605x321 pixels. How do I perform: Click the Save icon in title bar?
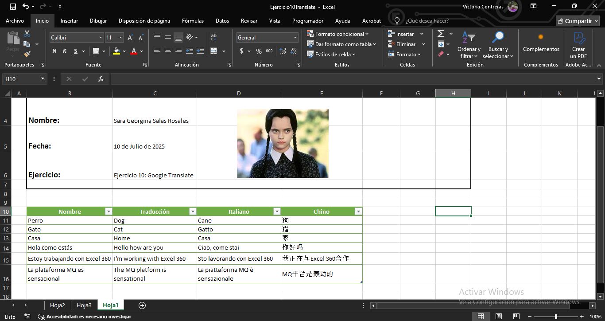[x=12, y=7]
